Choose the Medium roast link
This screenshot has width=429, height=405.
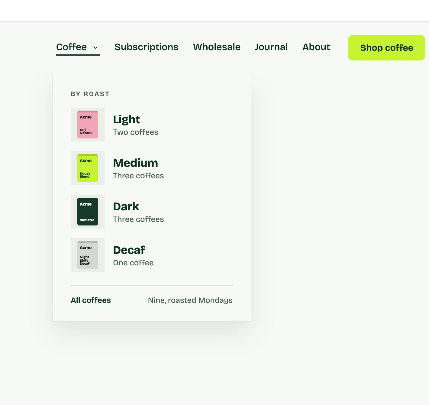coord(135,163)
